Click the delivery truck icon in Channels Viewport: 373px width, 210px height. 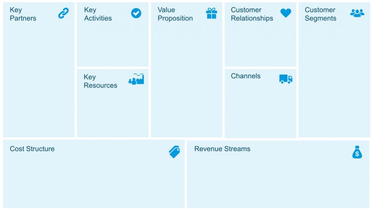(x=286, y=79)
